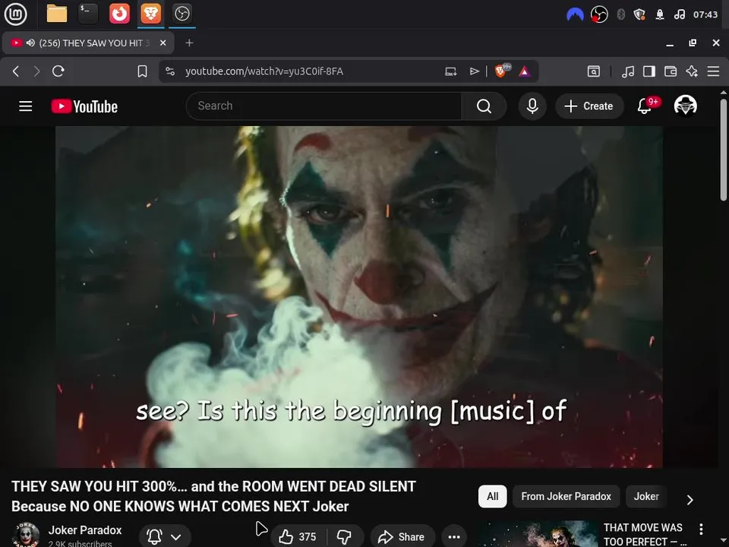Open the account avatar menu
Screen dimensions: 729x547
[x=685, y=106]
